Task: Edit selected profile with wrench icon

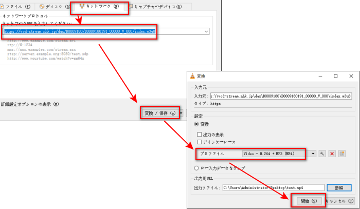Action: 322,154
